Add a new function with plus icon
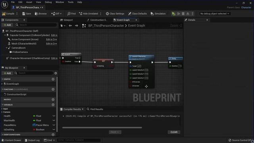This screenshot has width=254, height=143. pyautogui.click(x=53, y=89)
